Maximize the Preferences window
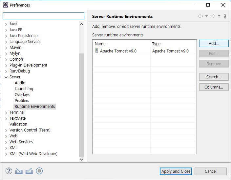 pyautogui.click(x=208, y=5)
